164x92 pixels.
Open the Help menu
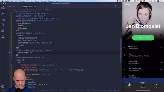(56, 1)
